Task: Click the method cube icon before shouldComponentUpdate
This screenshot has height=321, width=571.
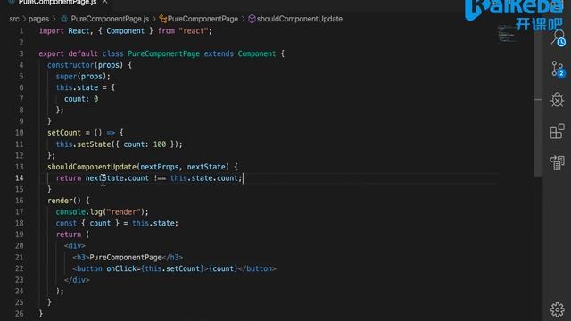Action: coord(252,19)
